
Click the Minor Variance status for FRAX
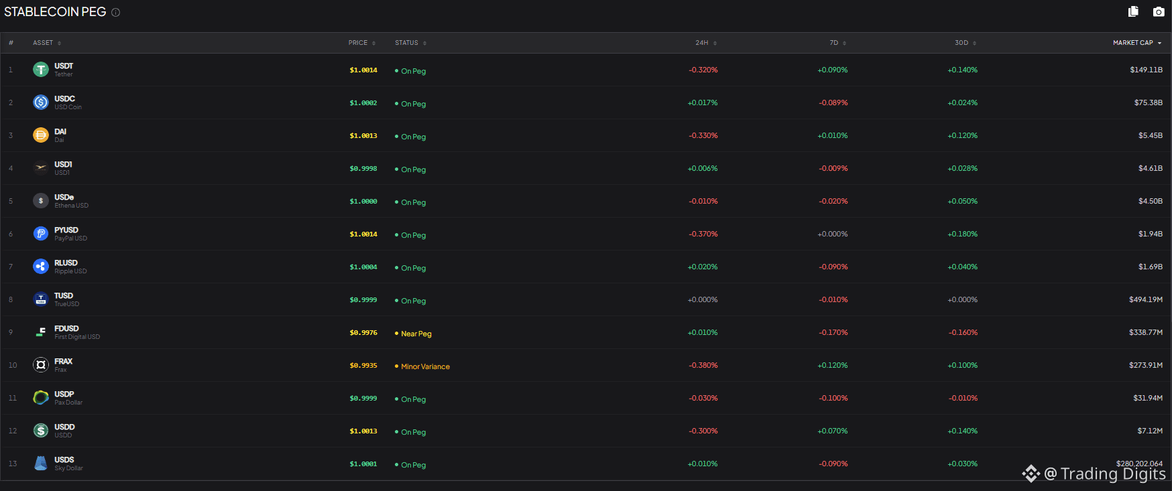pos(422,366)
